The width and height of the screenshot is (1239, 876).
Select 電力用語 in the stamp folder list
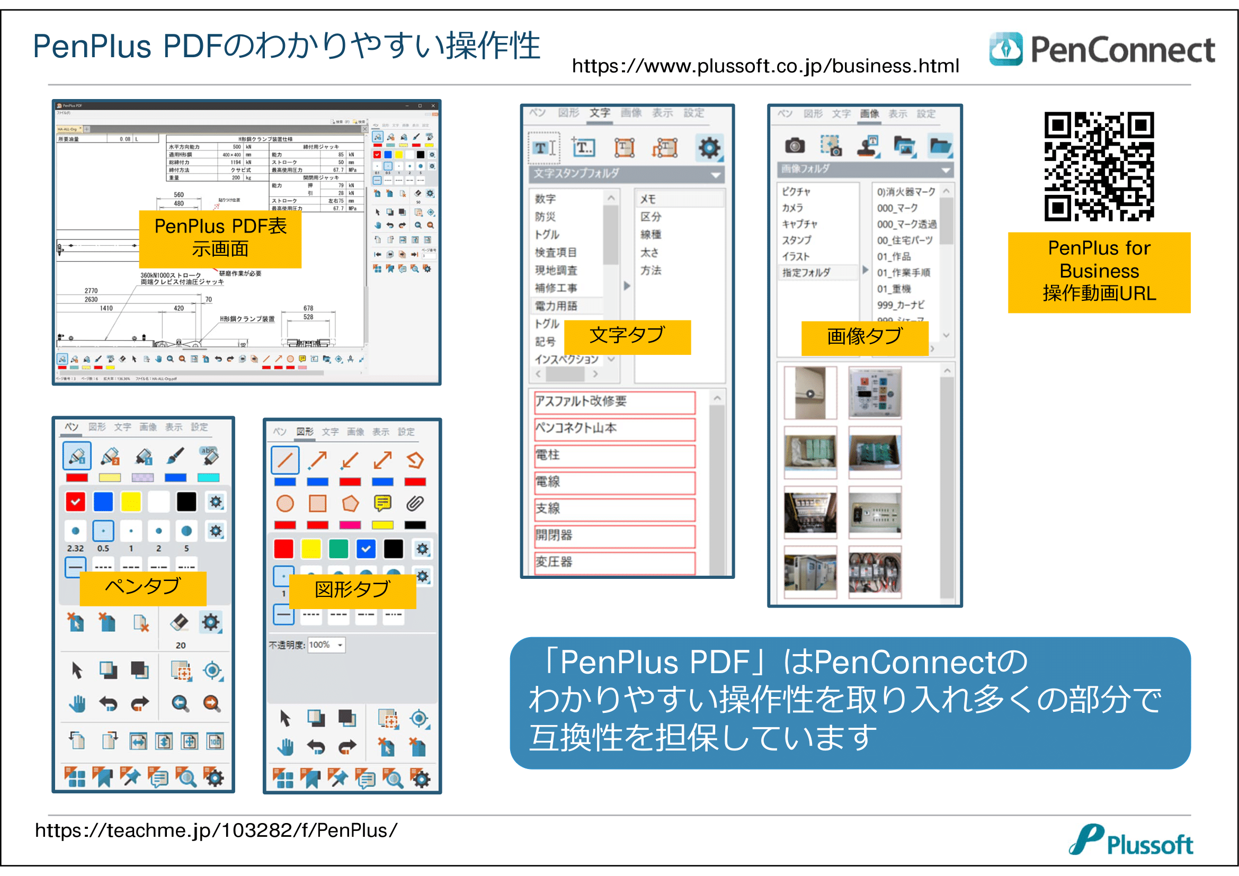click(556, 306)
